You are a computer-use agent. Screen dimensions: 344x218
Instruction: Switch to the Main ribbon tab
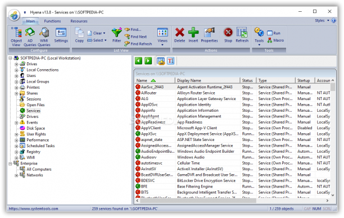(30, 21)
